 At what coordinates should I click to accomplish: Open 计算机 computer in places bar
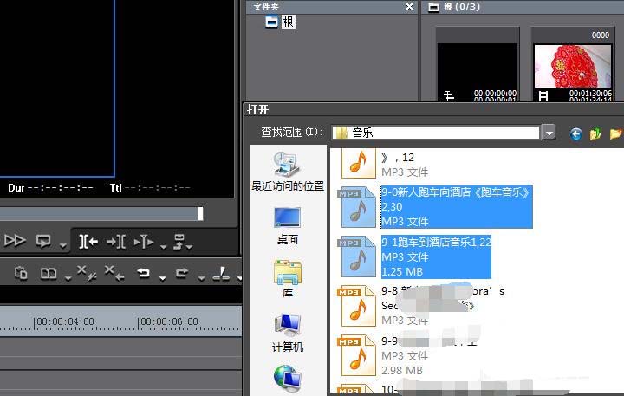pos(288,333)
